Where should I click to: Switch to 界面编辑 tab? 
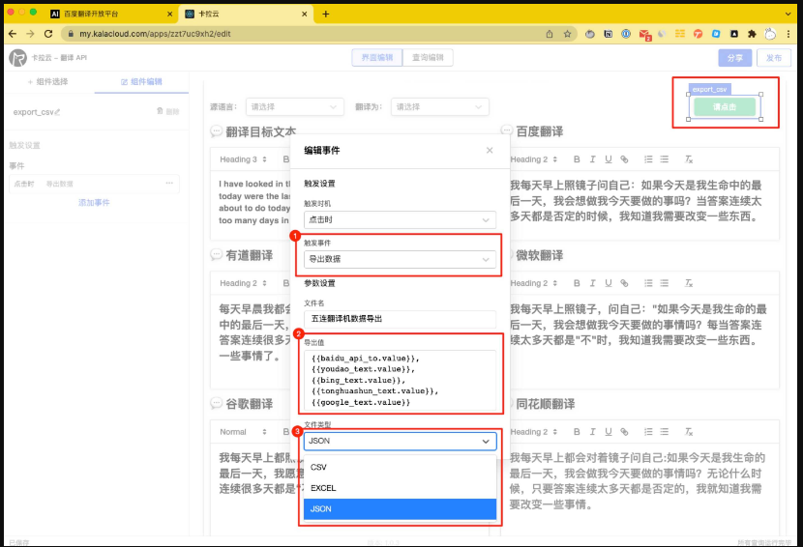[377, 57]
